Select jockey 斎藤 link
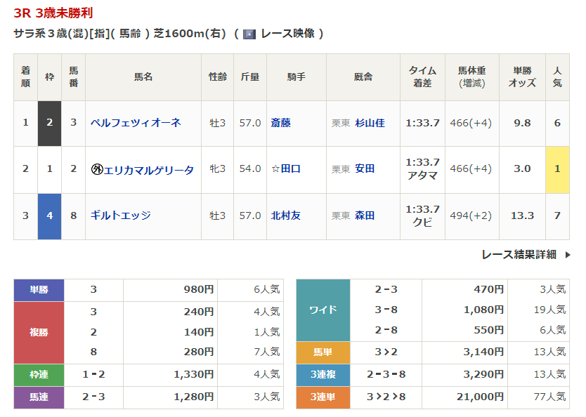This screenshot has width=586, height=417. coord(280,123)
